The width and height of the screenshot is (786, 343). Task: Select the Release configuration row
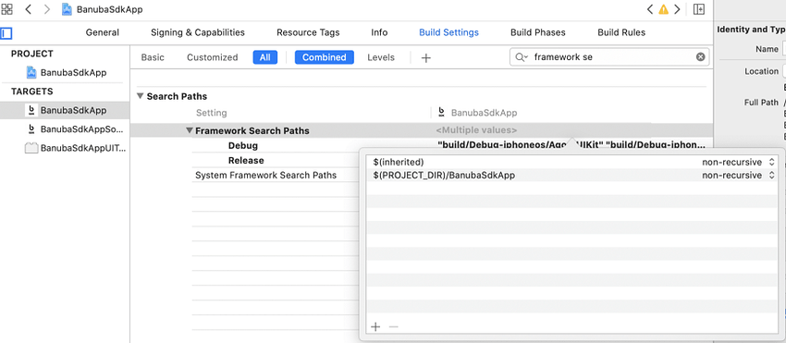pos(246,161)
